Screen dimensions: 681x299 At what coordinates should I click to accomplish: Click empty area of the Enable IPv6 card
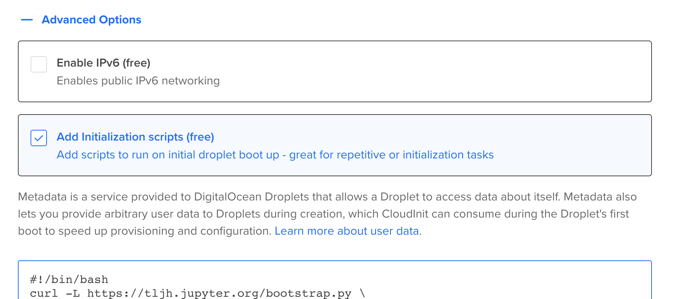tap(447, 71)
